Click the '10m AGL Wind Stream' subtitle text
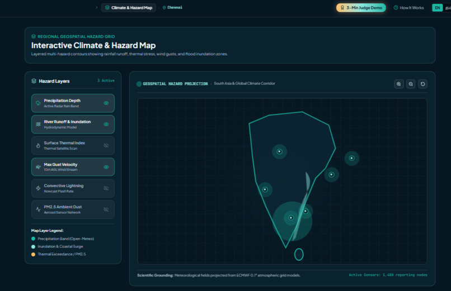451x291 pixels. click(60, 170)
